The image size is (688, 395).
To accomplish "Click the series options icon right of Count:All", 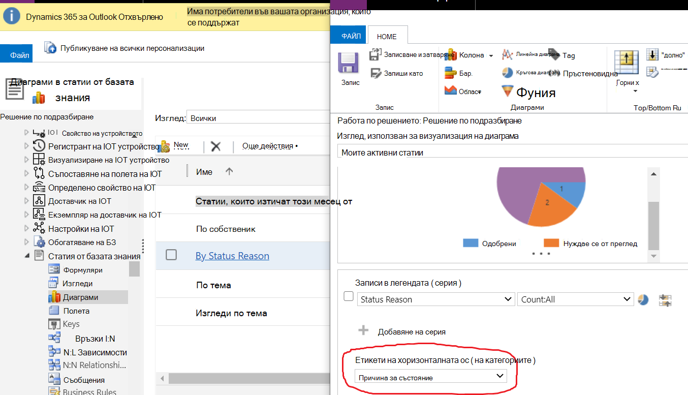I will 665,300.
